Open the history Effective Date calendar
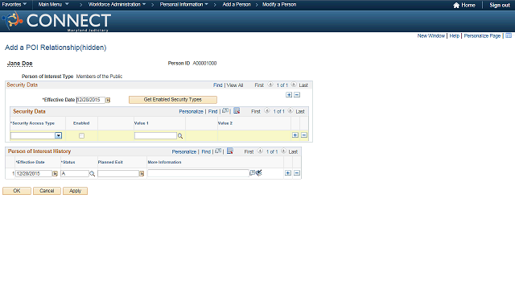The height and width of the screenshot is (290, 515). (x=56, y=174)
